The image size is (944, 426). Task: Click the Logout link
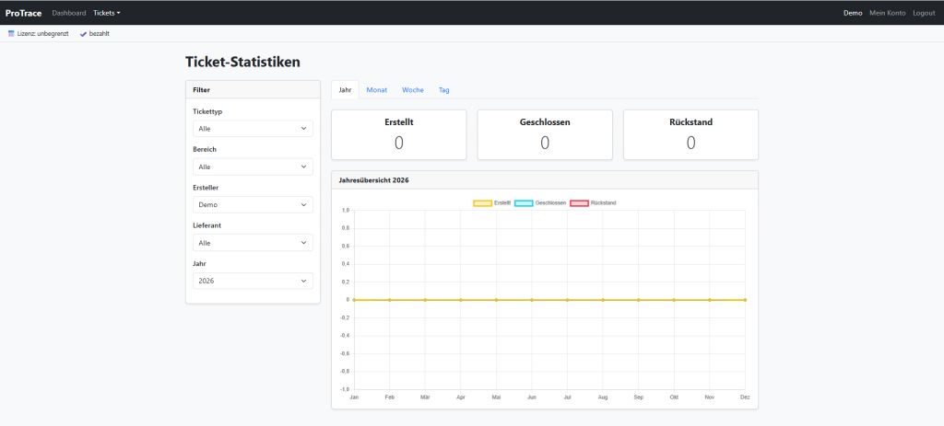point(924,13)
